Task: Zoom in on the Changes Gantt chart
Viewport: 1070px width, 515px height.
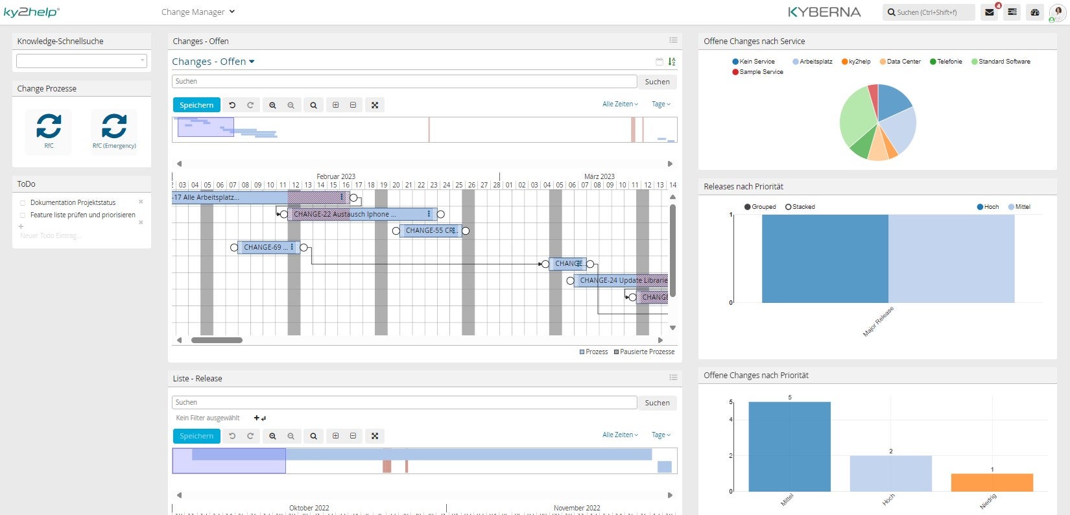Action: point(272,105)
